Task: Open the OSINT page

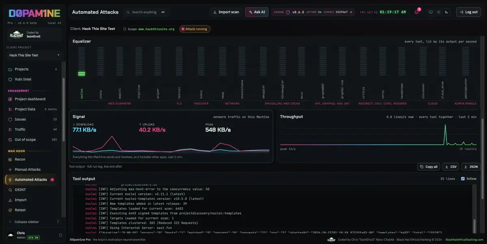Action: [x=33, y=190]
